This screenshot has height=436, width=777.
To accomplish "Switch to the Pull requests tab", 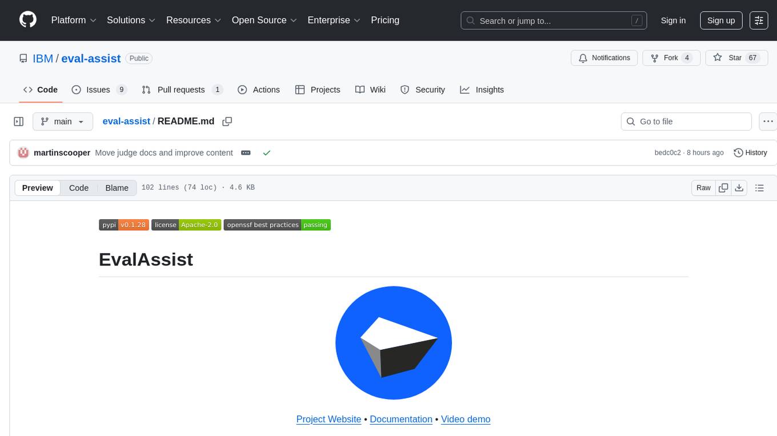I will 182,90.
